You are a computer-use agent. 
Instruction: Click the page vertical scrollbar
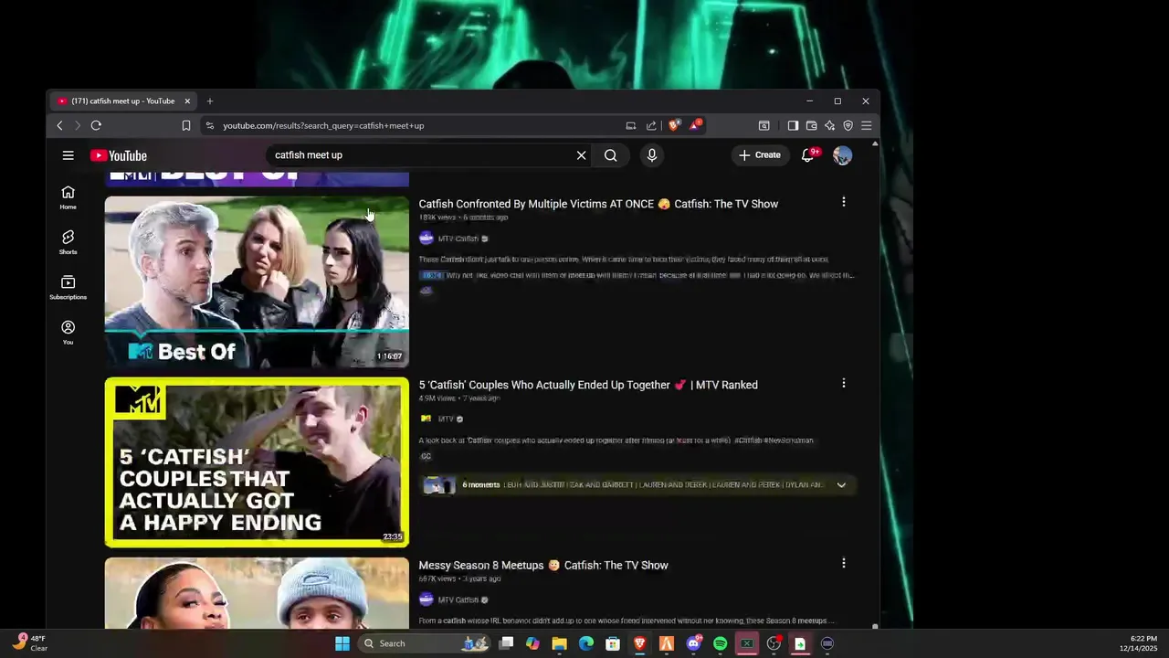pos(875,384)
